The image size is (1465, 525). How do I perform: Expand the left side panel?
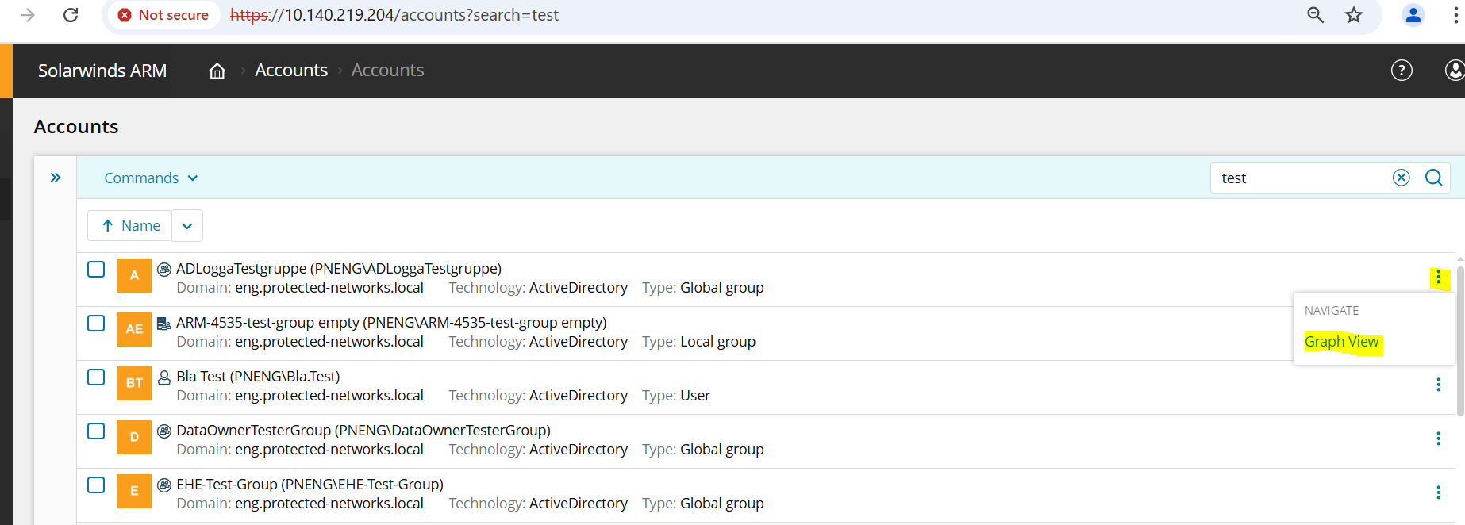point(56,178)
